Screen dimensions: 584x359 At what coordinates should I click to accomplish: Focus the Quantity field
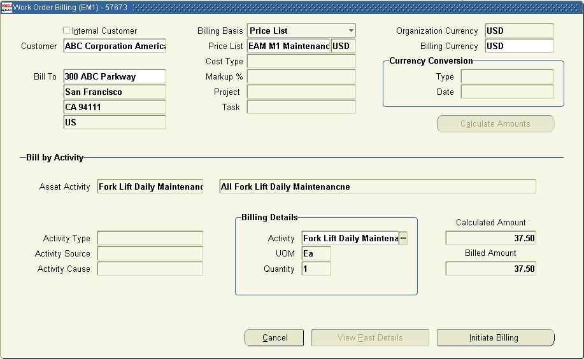click(317, 269)
